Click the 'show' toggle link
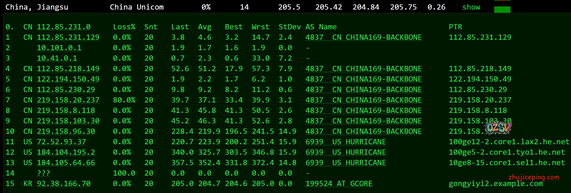This screenshot has width=571, height=193. tap(471, 7)
